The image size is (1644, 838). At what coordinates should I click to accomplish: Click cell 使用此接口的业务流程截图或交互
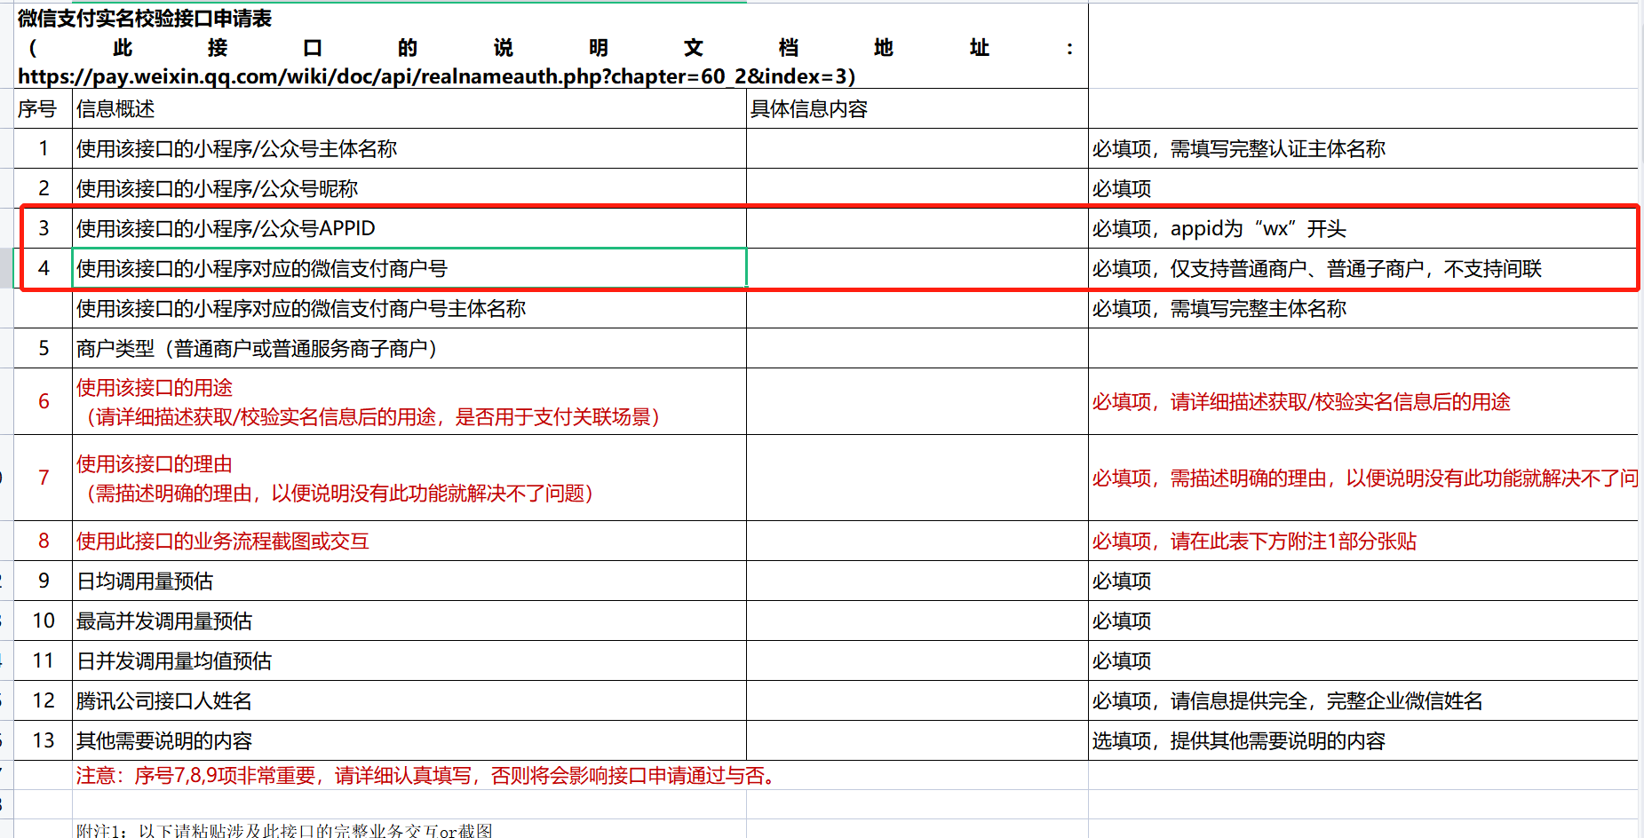pyautogui.click(x=409, y=542)
